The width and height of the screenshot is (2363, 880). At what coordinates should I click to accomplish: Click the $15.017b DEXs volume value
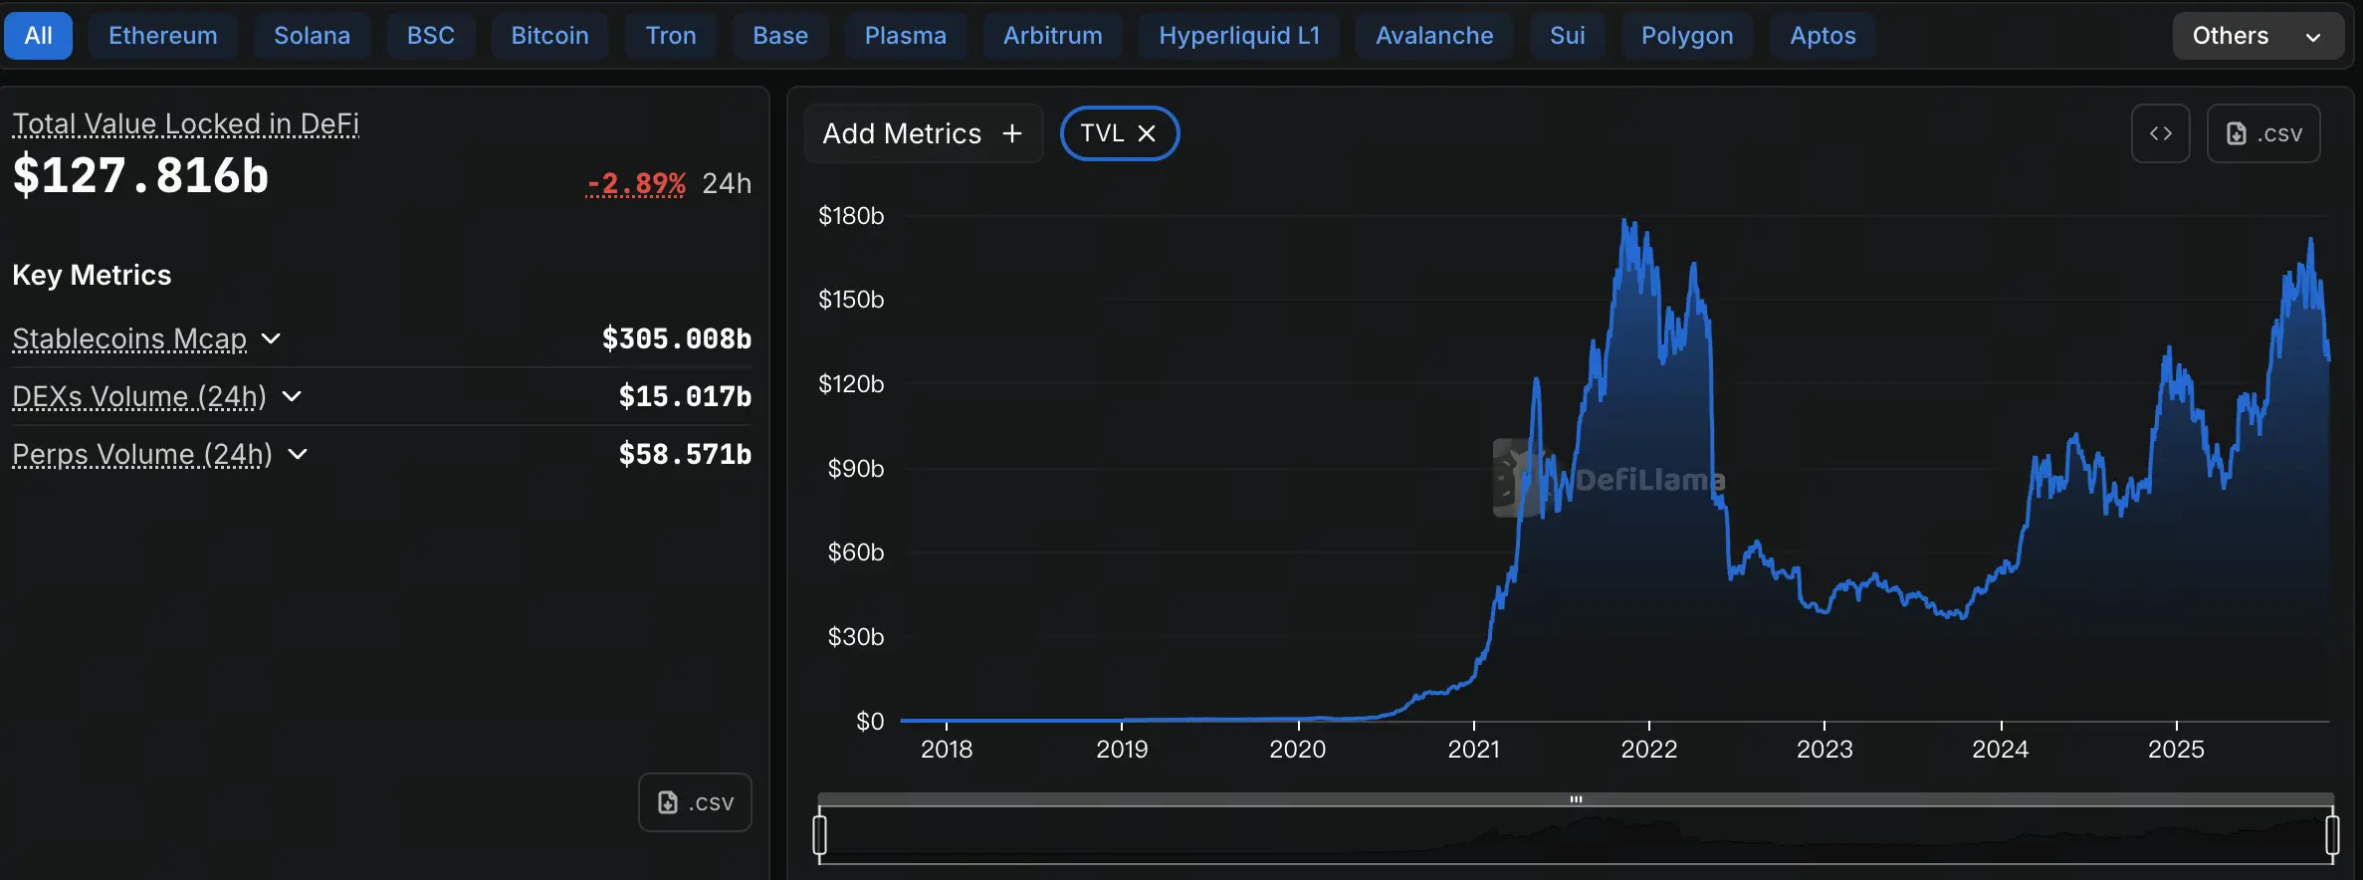[x=685, y=397]
